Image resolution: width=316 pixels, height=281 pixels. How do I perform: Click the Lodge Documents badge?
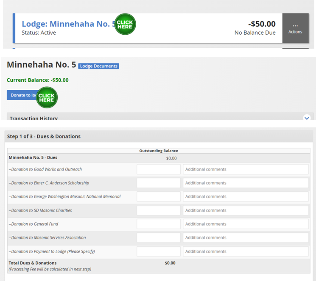pos(98,66)
